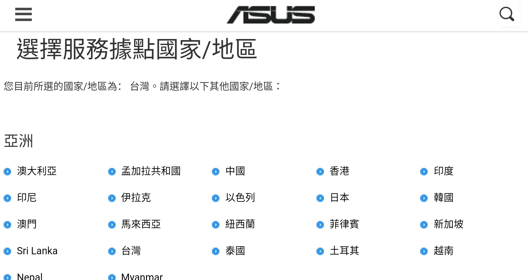This screenshot has width=528, height=280.
Task: Select the 菲律賓 link
Action: coord(344,224)
